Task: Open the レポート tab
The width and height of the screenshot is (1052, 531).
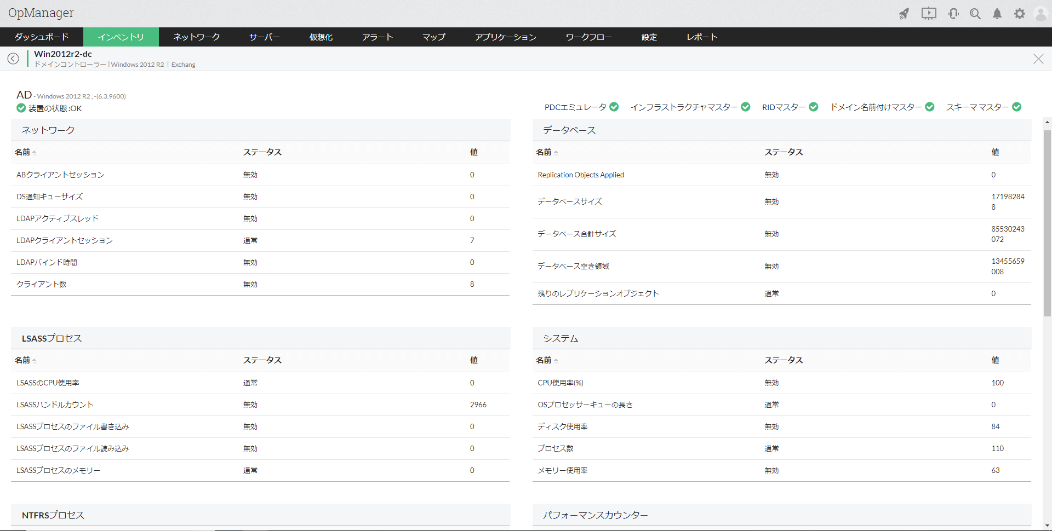Action: [x=702, y=37]
